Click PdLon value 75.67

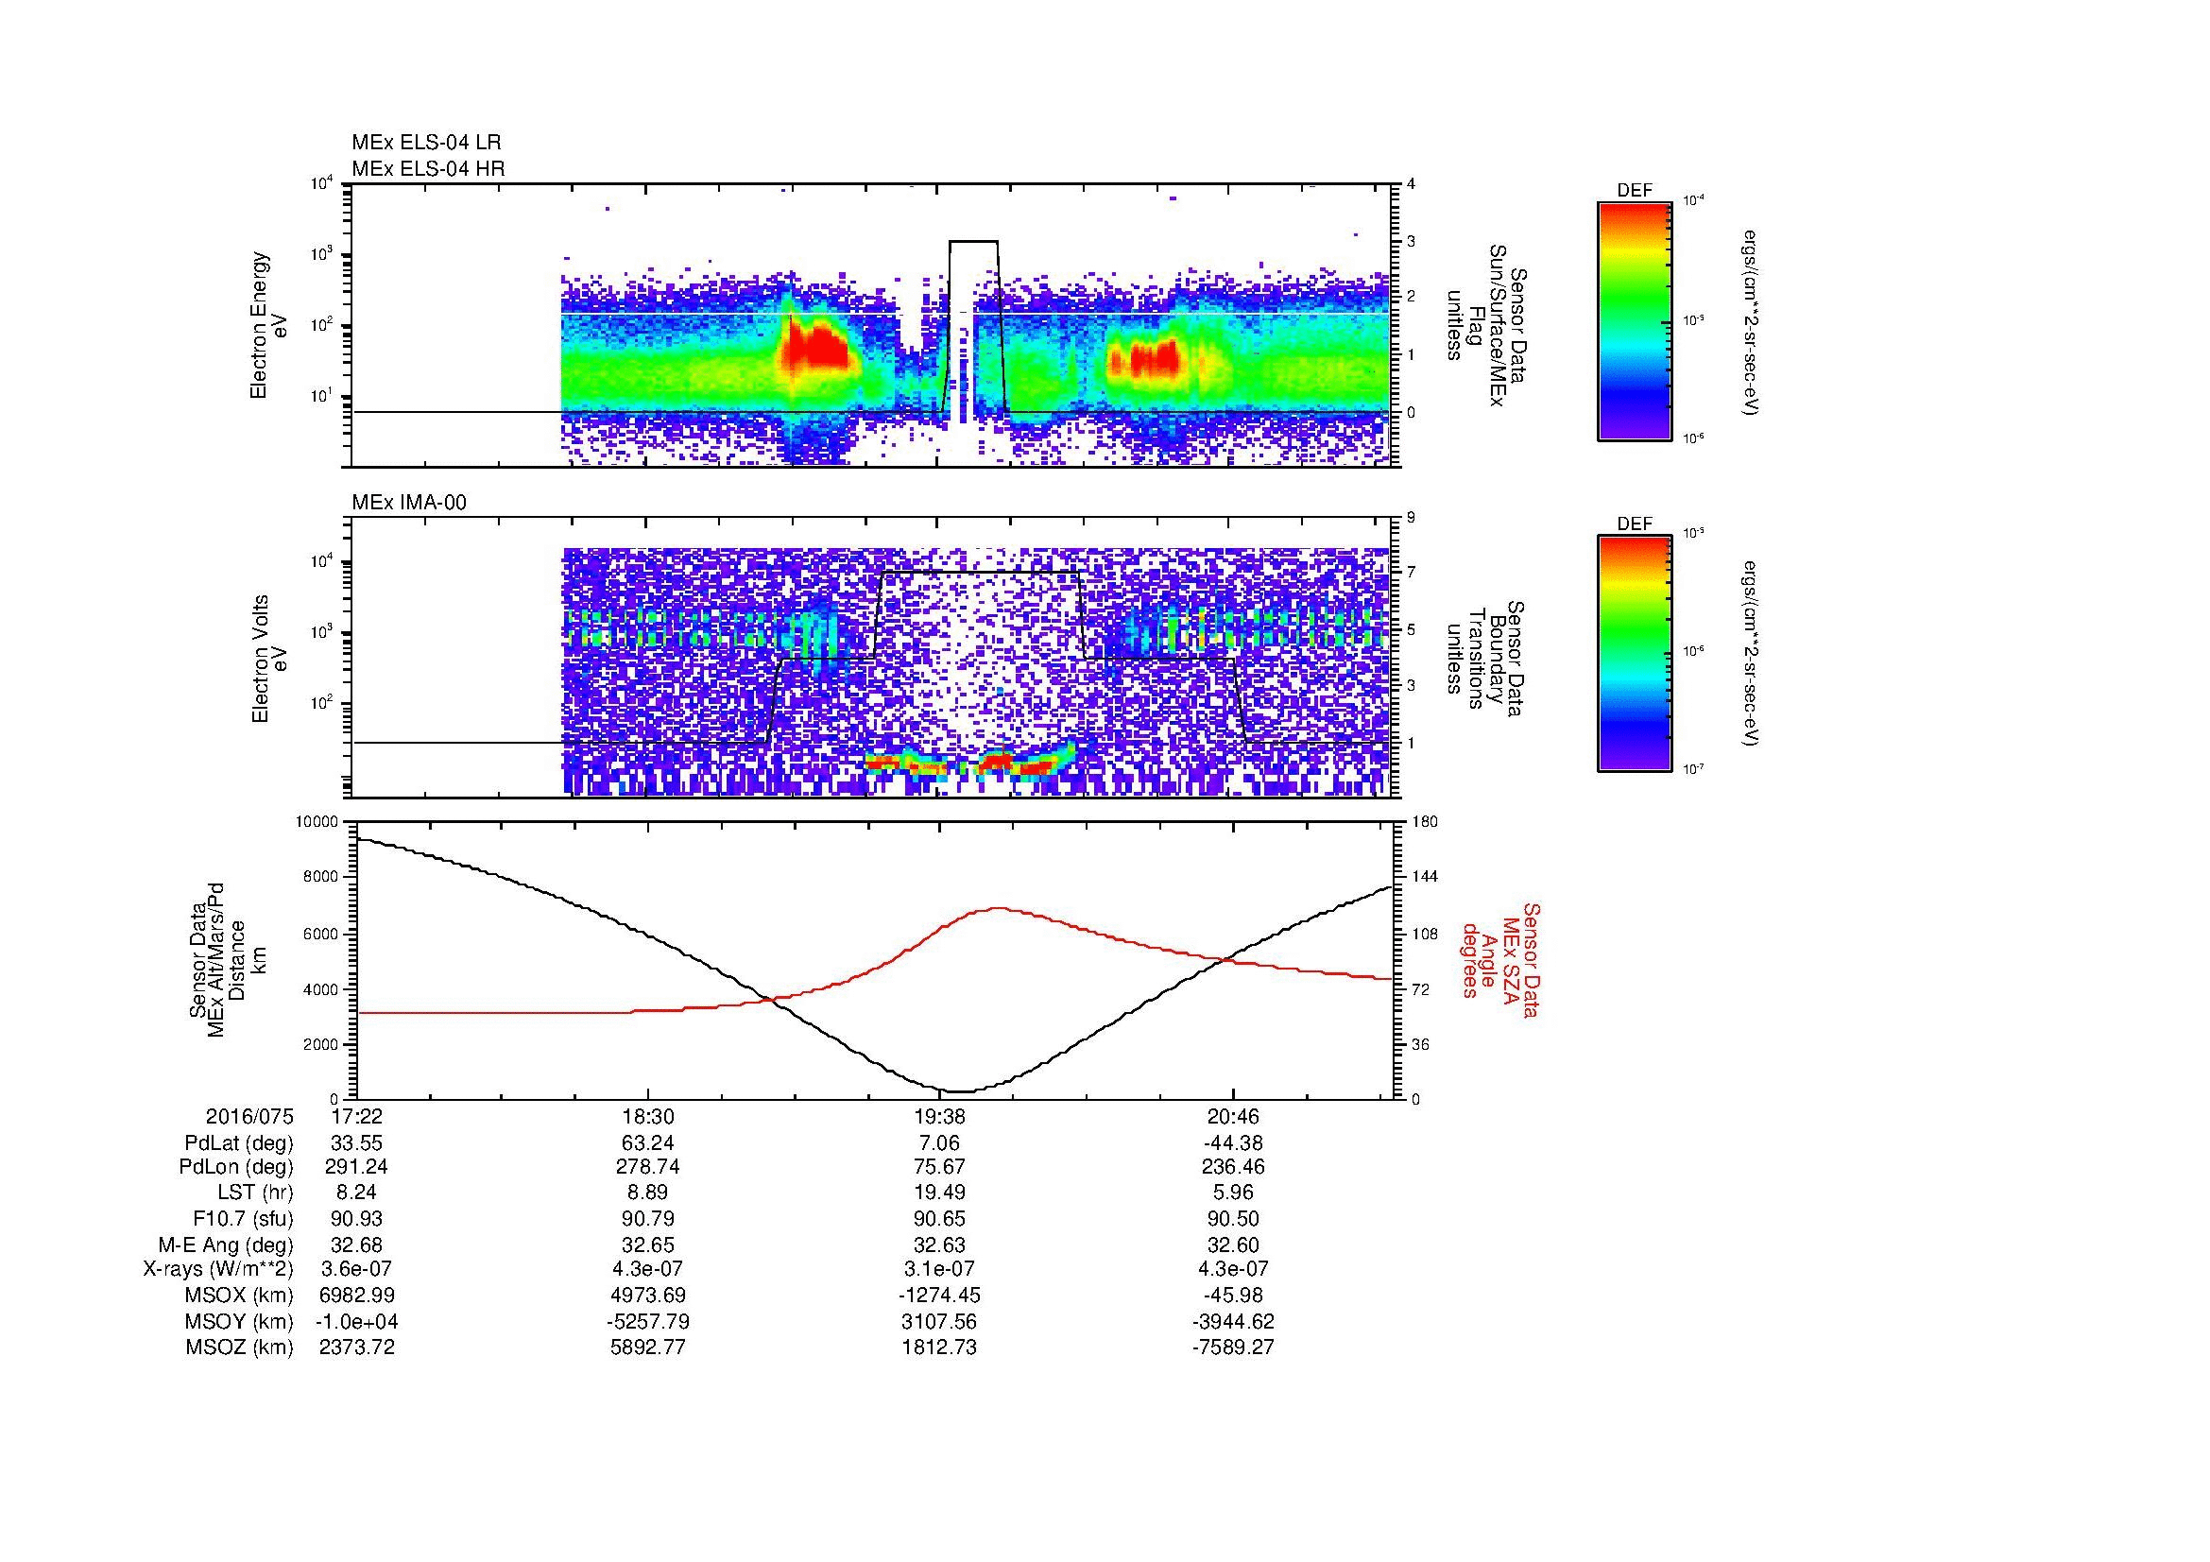click(940, 1166)
